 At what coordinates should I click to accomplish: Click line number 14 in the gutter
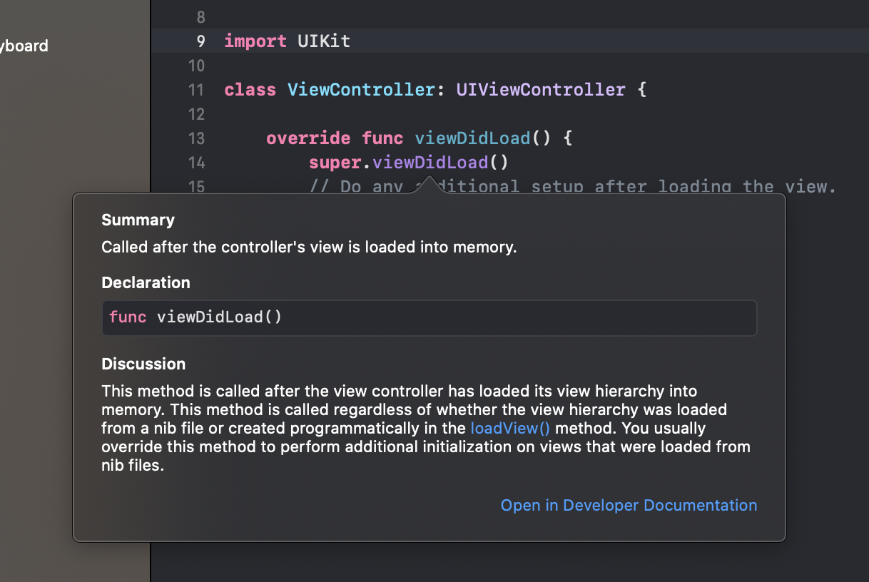[x=196, y=163]
